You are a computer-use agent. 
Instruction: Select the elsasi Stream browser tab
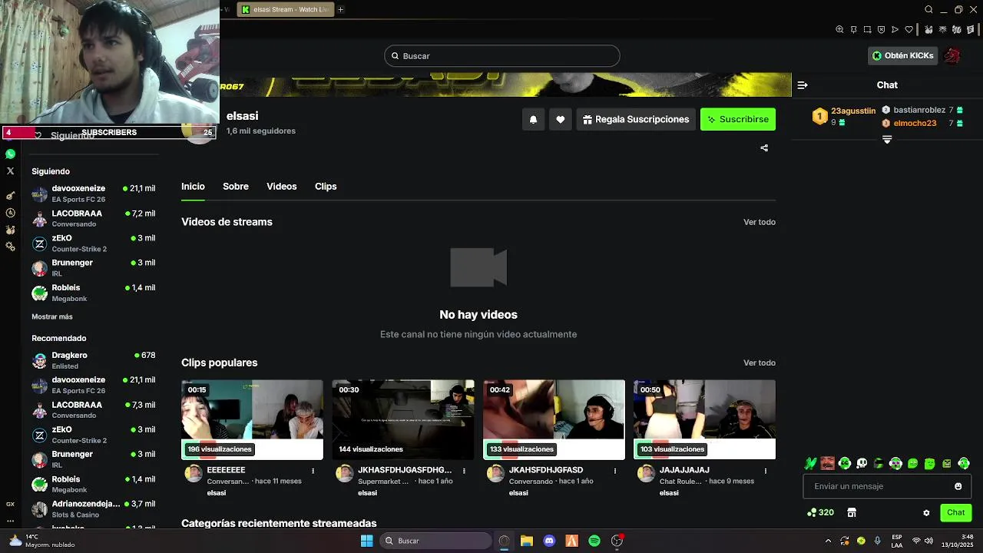tap(286, 10)
